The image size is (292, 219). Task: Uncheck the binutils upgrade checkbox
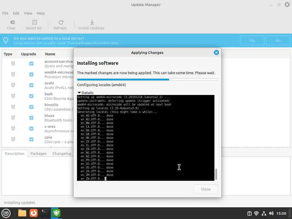click(31, 107)
